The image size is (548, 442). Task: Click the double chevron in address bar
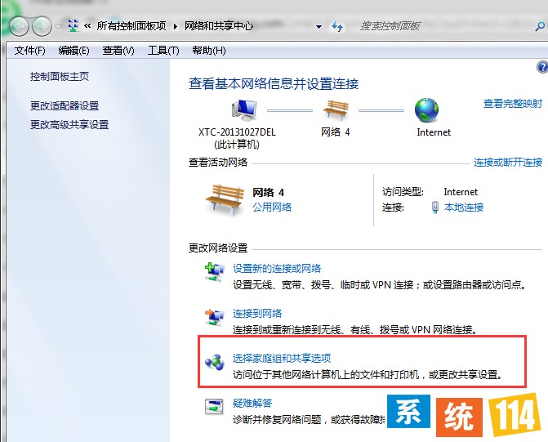(x=87, y=26)
